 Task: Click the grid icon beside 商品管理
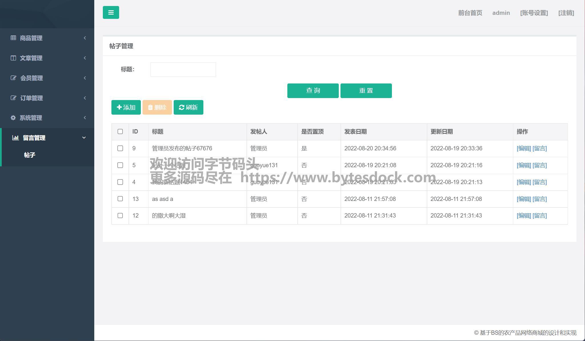pos(13,38)
